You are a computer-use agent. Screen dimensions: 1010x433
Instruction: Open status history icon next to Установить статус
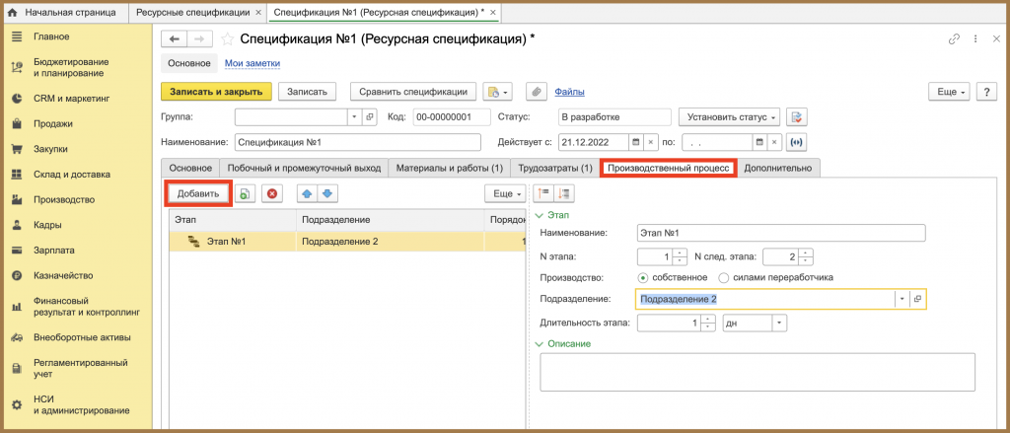click(797, 117)
